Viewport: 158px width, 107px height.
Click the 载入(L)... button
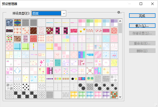coord(142,26)
